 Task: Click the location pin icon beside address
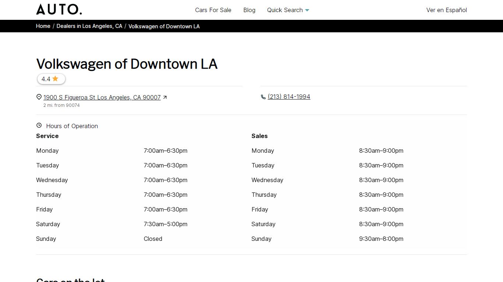(39, 97)
